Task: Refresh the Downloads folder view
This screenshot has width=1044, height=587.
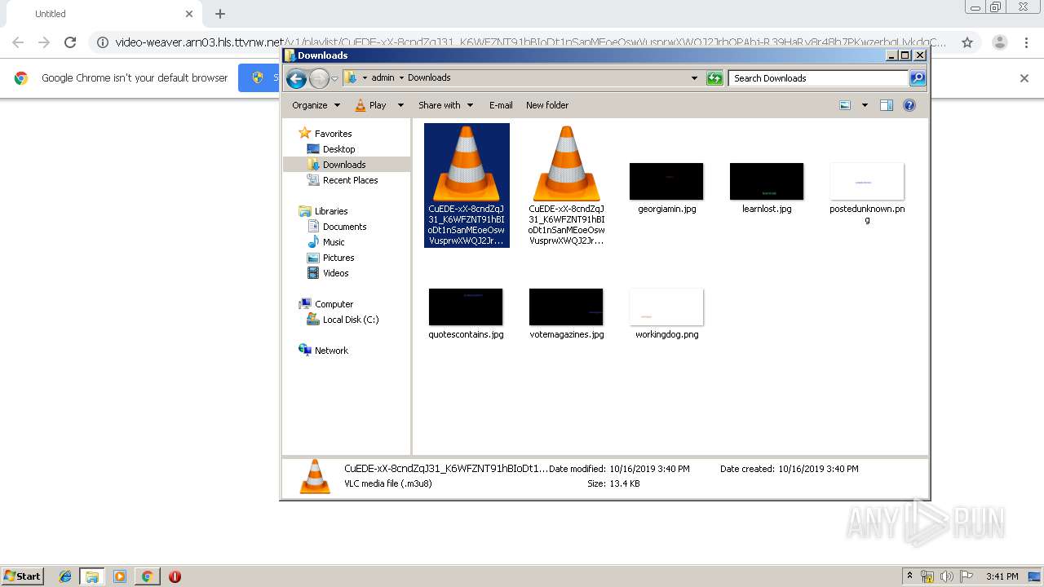Action: coord(714,78)
